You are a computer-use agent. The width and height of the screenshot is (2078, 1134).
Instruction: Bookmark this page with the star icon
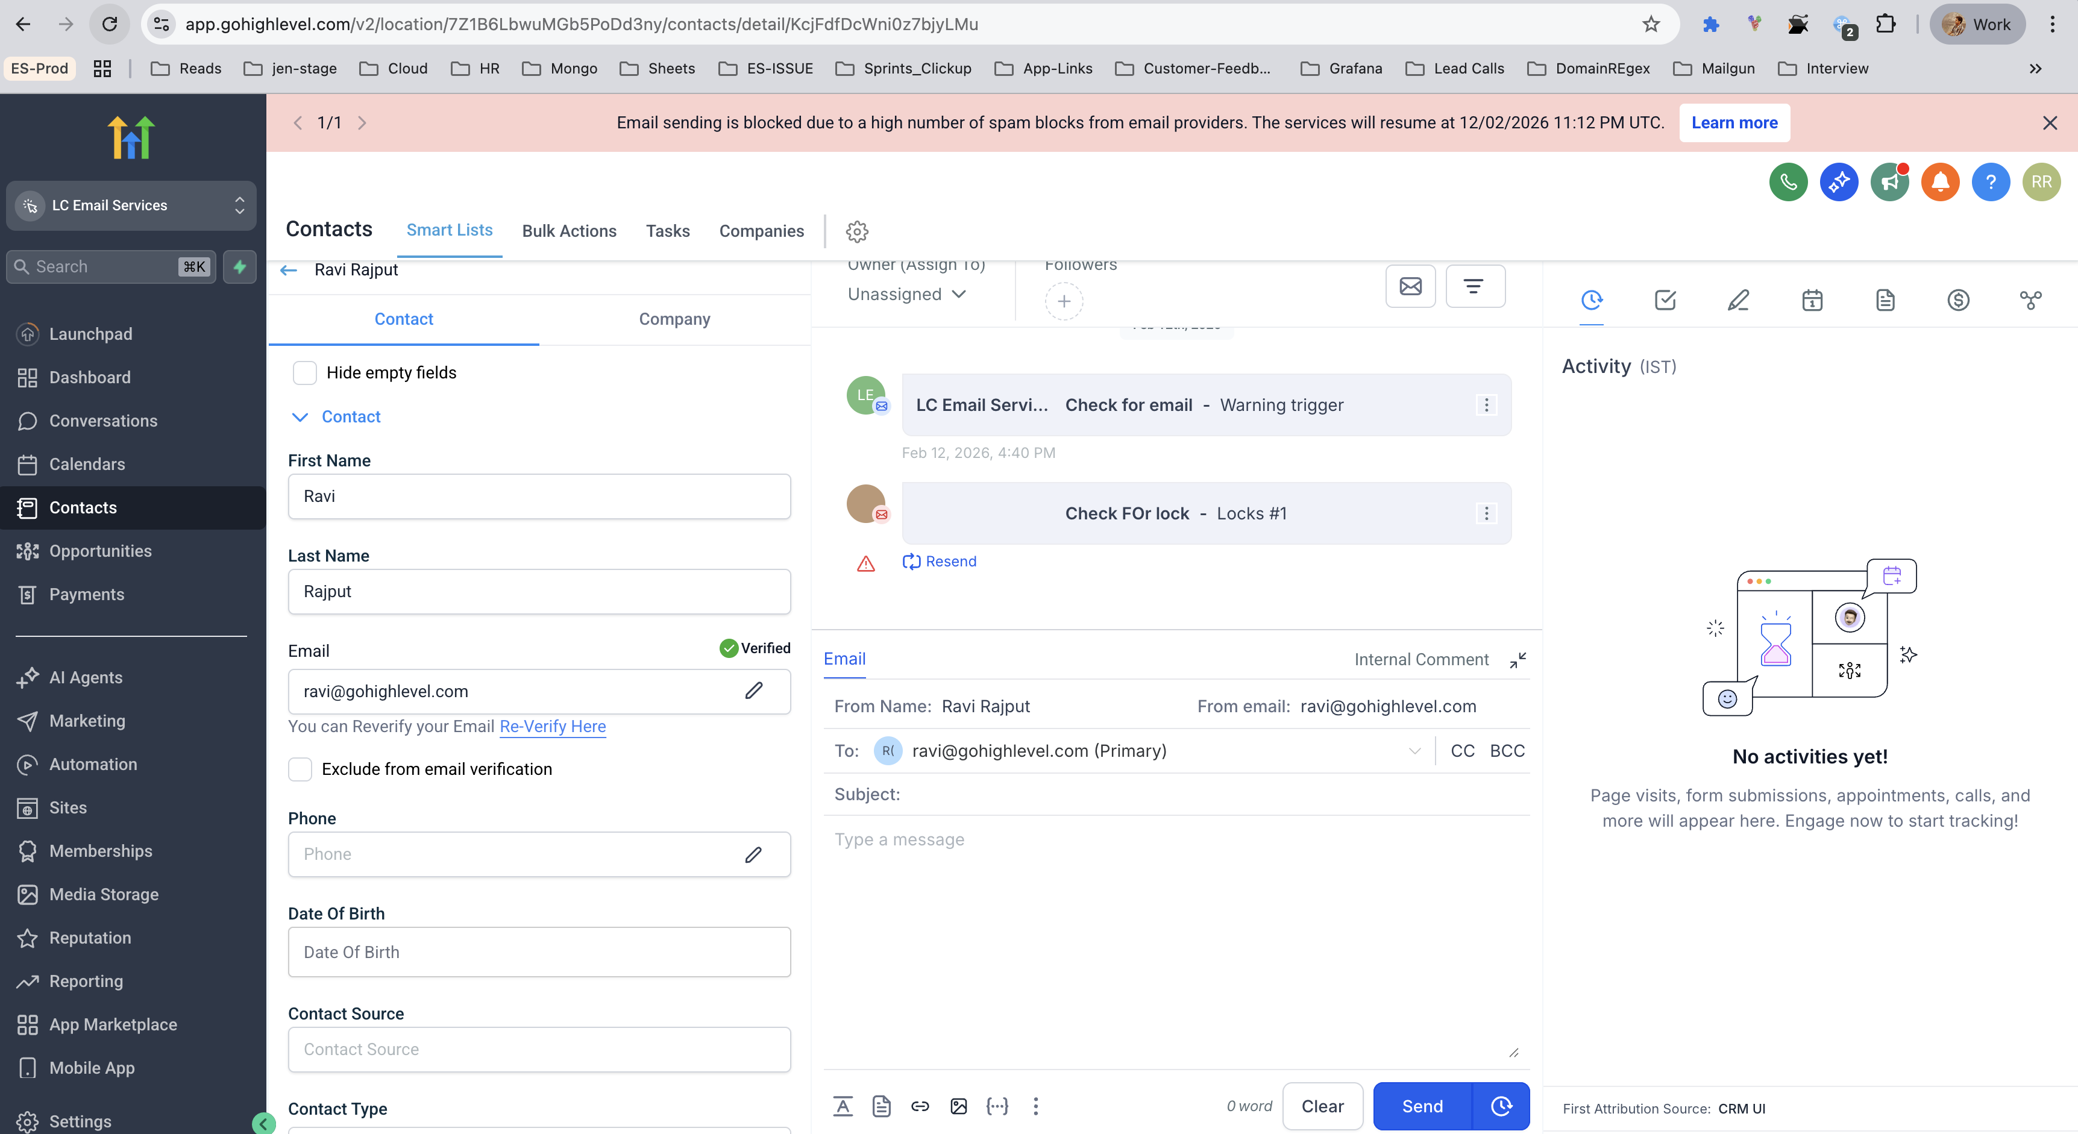click(1651, 24)
